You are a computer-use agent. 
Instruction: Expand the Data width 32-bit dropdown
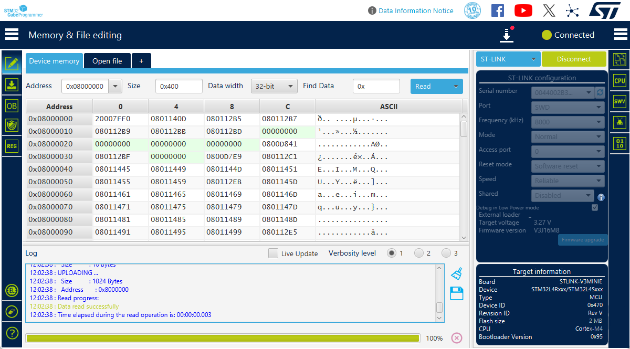[x=274, y=86]
